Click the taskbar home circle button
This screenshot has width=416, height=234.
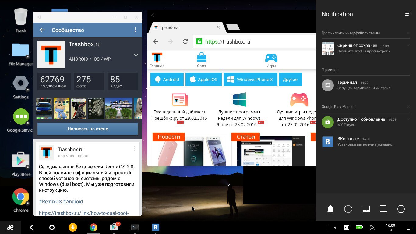pyautogui.click(x=52, y=227)
